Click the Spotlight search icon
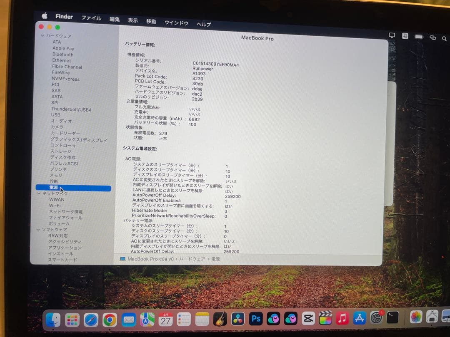The height and width of the screenshot is (337, 450). point(444,39)
